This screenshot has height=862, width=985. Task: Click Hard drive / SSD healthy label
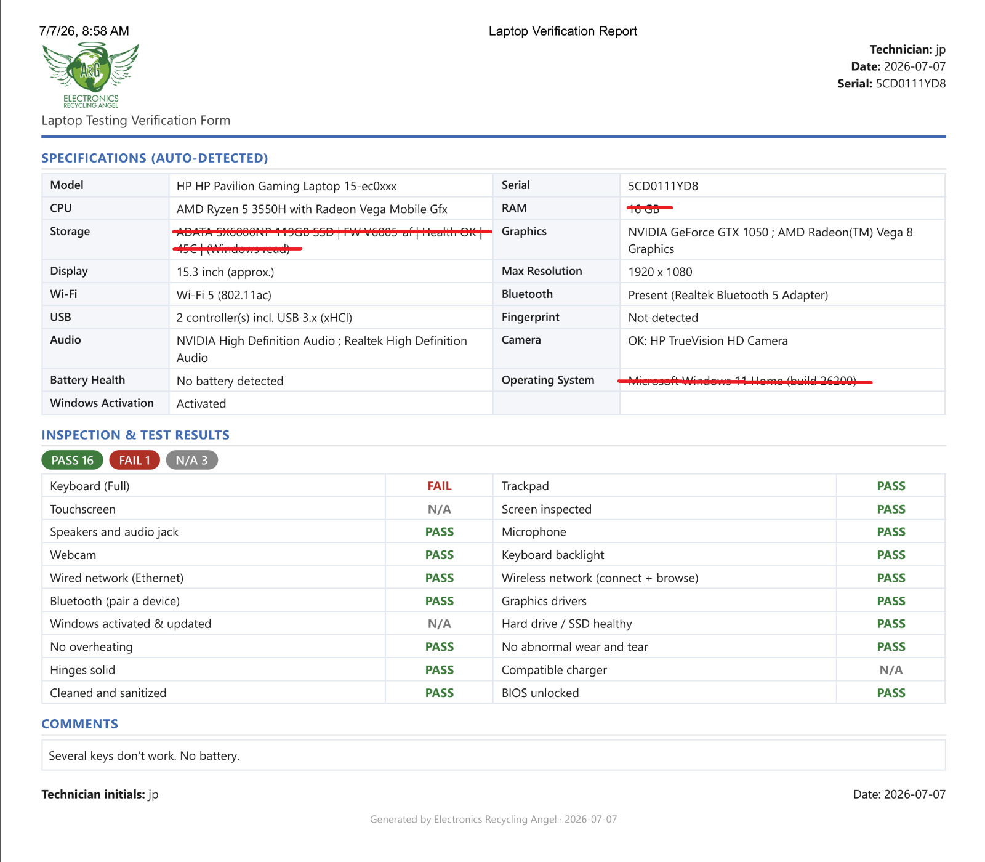click(x=567, y=624)
